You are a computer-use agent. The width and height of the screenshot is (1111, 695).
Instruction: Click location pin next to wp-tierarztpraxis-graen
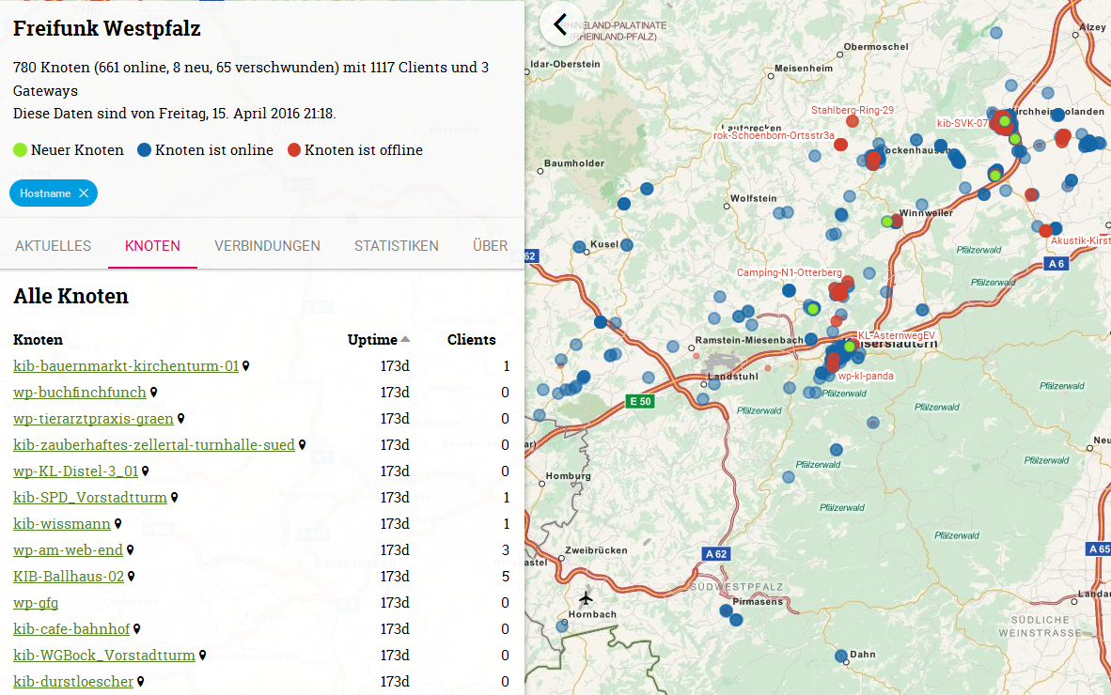(x=180, y=418)
